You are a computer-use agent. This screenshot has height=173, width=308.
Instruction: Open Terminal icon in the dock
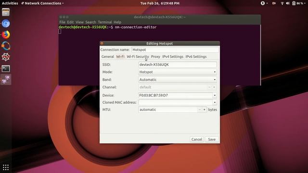click(6, 68)
